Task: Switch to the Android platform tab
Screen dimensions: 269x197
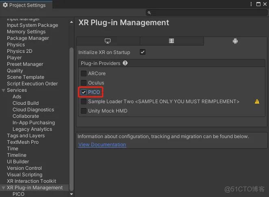Action: (x=235, y=41)
